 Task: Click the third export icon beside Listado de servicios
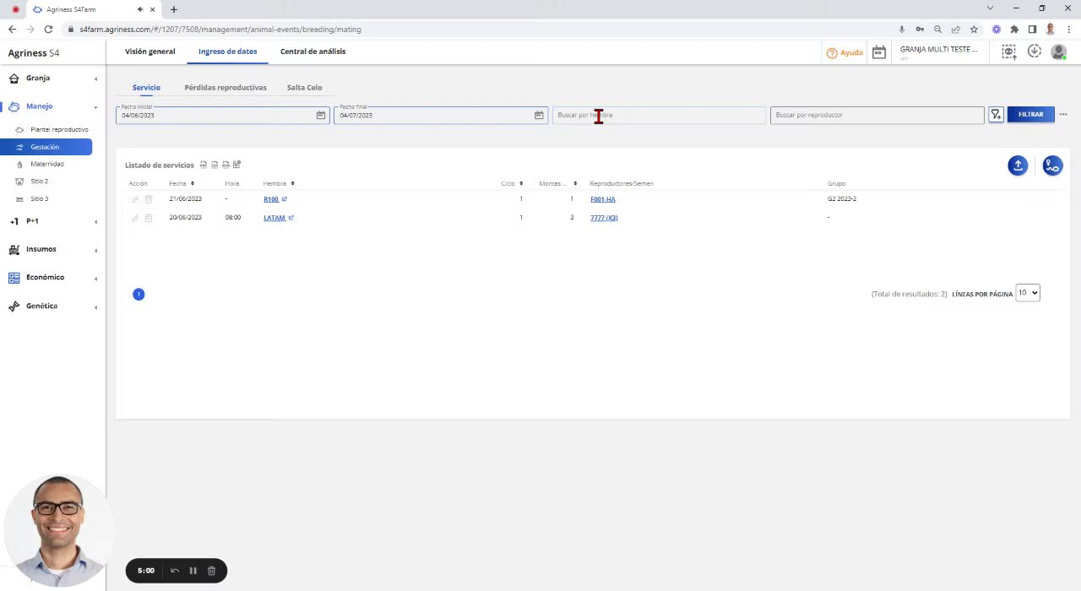(225, 165)
